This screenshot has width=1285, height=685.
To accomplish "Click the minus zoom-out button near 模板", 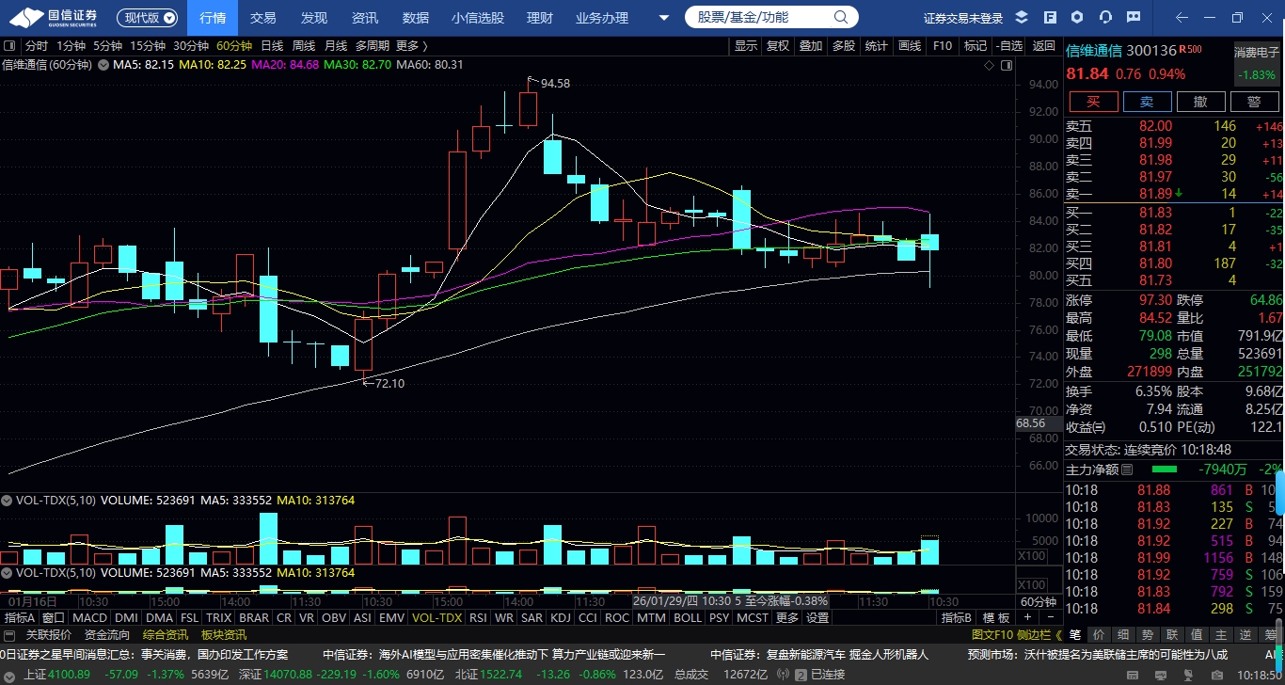I will pyautogui.click(x=1050, y=618).
